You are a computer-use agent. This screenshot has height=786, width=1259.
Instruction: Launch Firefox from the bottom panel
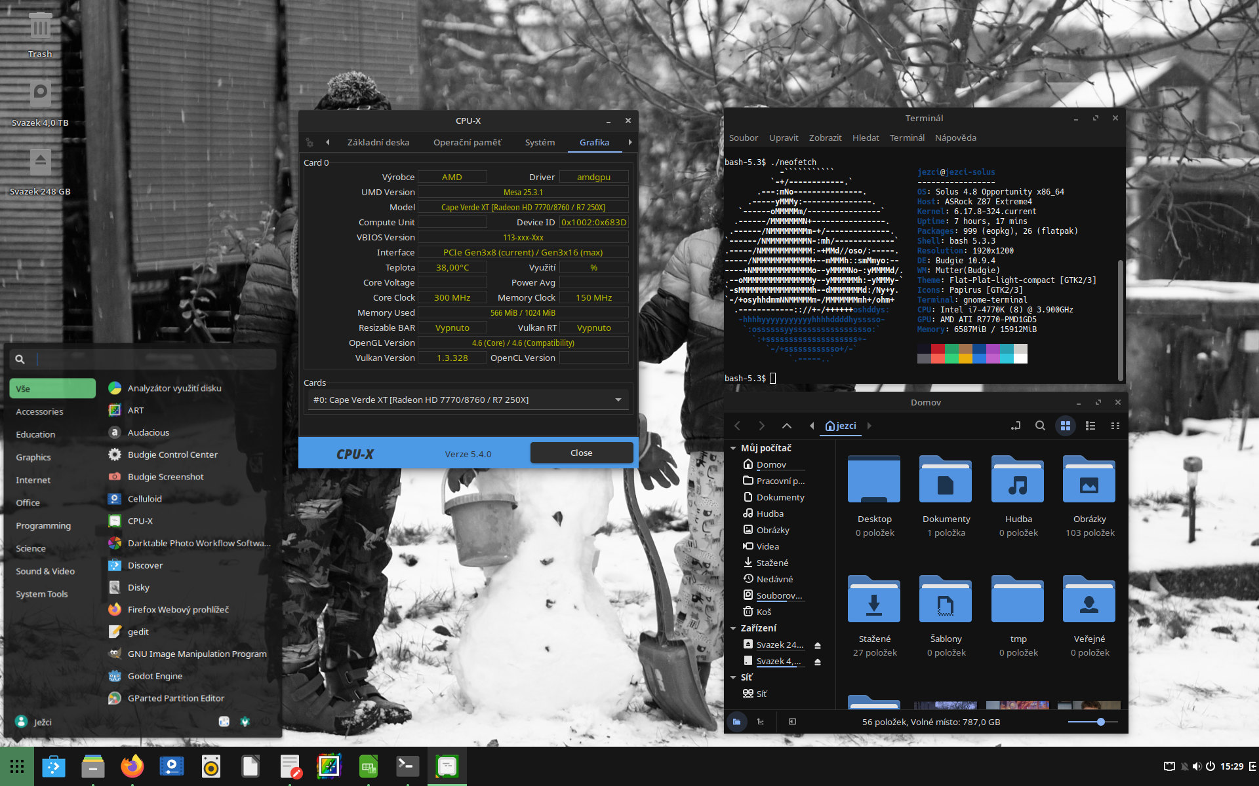pyautogui.click(x=132, y=766)
